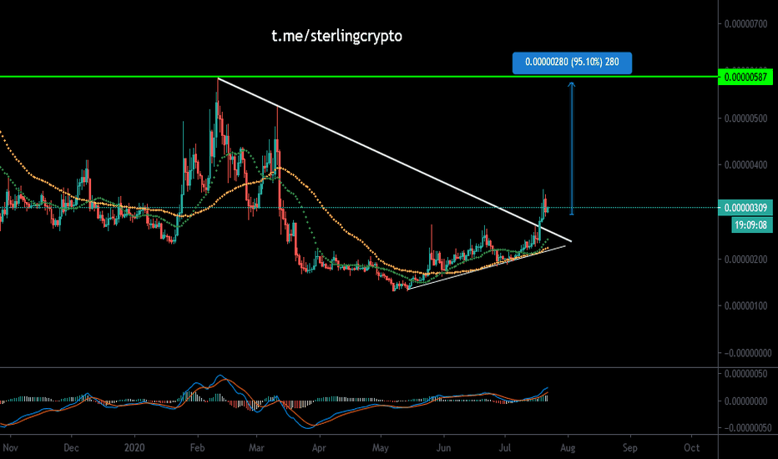
Task: Select the blue vertical price-range arrow
Action: click(572, 149)
